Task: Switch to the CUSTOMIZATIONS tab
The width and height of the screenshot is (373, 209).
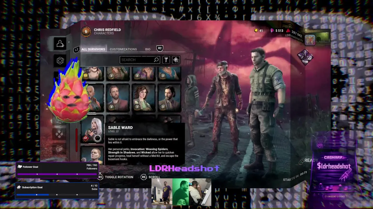Action: click(123, 49)
